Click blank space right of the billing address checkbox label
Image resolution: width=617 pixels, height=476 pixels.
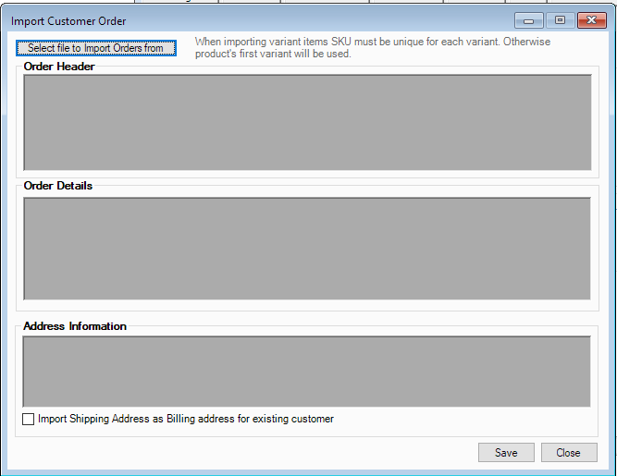463,420
